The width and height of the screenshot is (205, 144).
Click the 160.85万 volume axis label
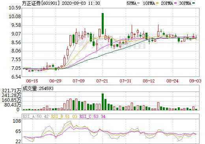point(11,100)
